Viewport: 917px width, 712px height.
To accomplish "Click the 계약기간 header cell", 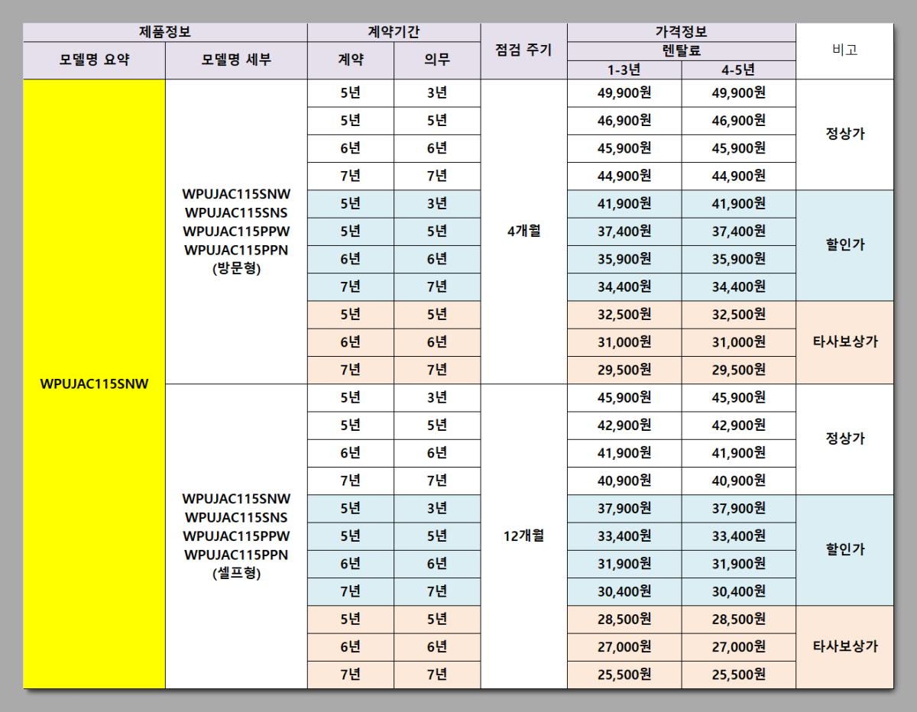I will click(x=394, y=32).
